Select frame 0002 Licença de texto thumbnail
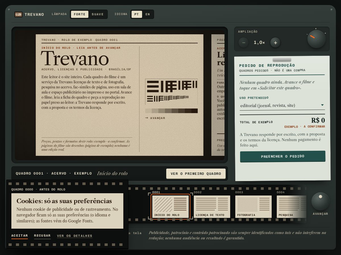Screen dimensions: 341x255 coord(212,207)
